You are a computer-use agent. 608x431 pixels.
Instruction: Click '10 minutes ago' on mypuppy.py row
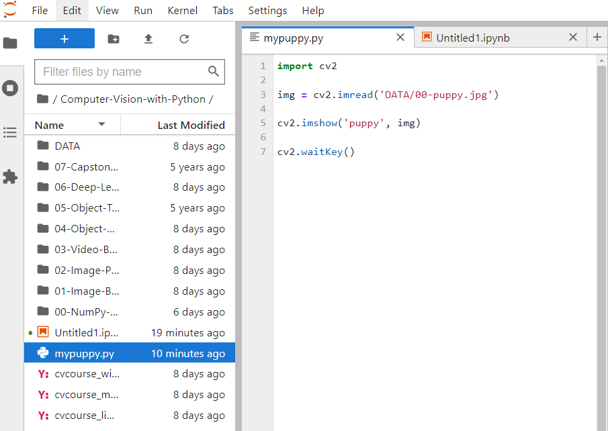pyautogui.click(x=188, y=354)
